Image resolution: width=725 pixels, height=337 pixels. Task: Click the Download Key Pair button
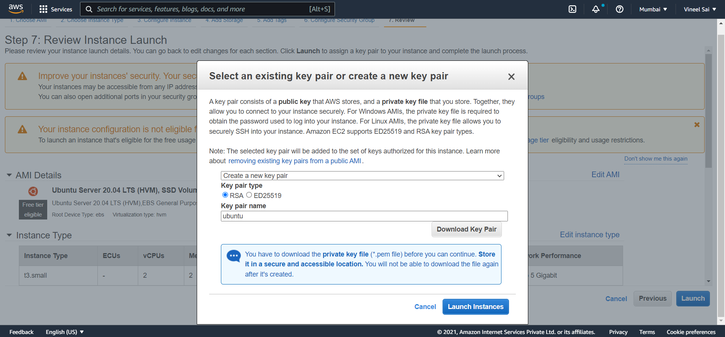tap(466, 229)
